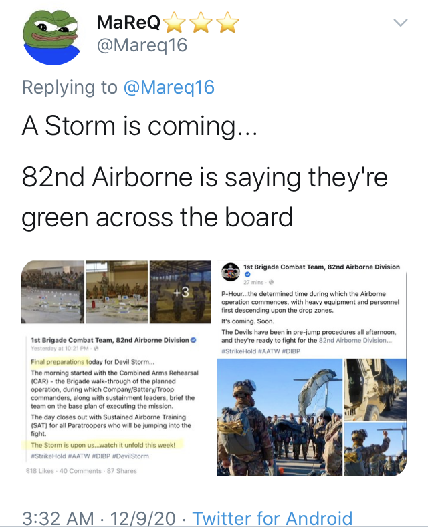Open the paratrooper raising fist photo

(x=375, y=450)
